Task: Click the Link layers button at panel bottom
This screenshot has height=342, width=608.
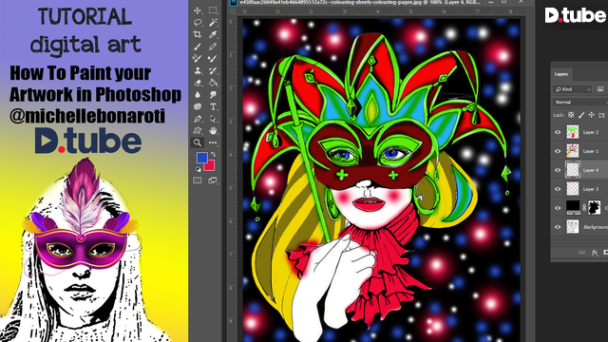Action: [x=581, y=253]
